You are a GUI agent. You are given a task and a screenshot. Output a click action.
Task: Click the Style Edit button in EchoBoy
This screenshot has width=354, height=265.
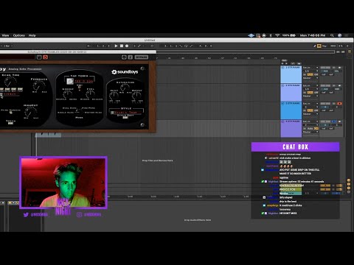pyautogui.click(x=125, y=118)
